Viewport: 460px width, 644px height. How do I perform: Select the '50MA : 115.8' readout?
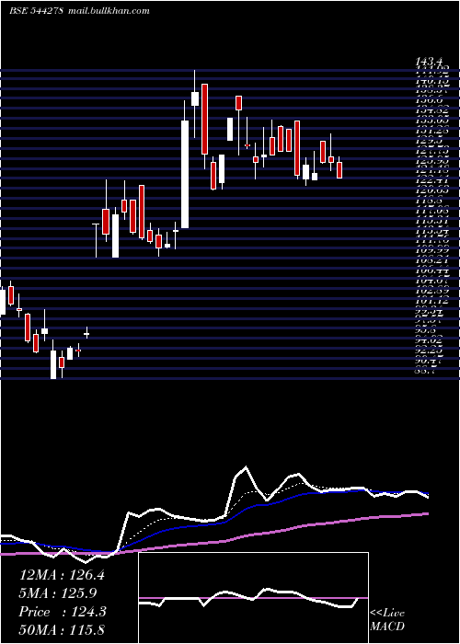click(x=62, y=630)
